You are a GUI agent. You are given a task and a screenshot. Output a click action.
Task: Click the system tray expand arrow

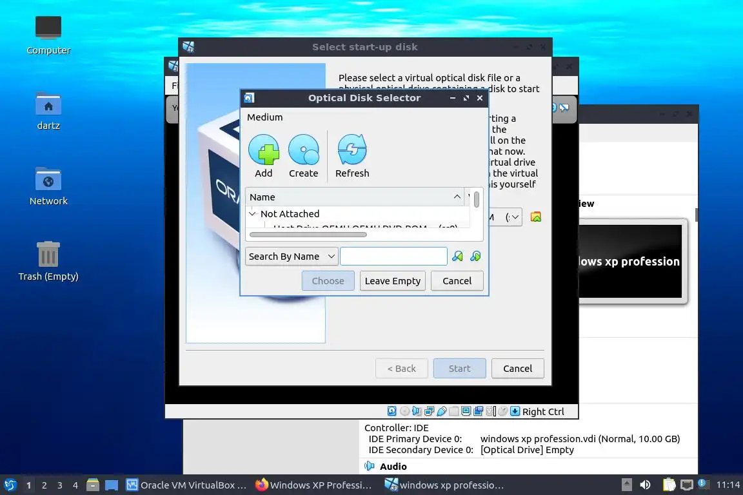point(627,485)
